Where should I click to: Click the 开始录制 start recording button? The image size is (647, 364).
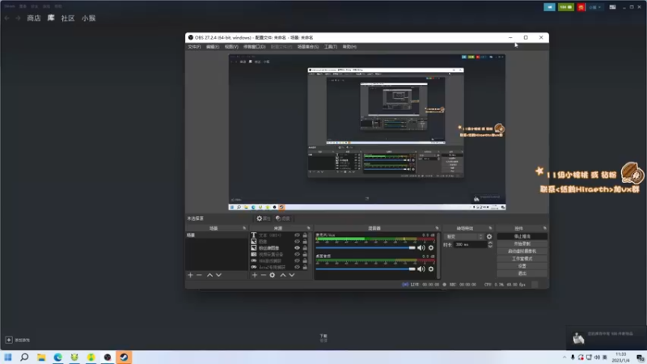click(x=522, y=244)
